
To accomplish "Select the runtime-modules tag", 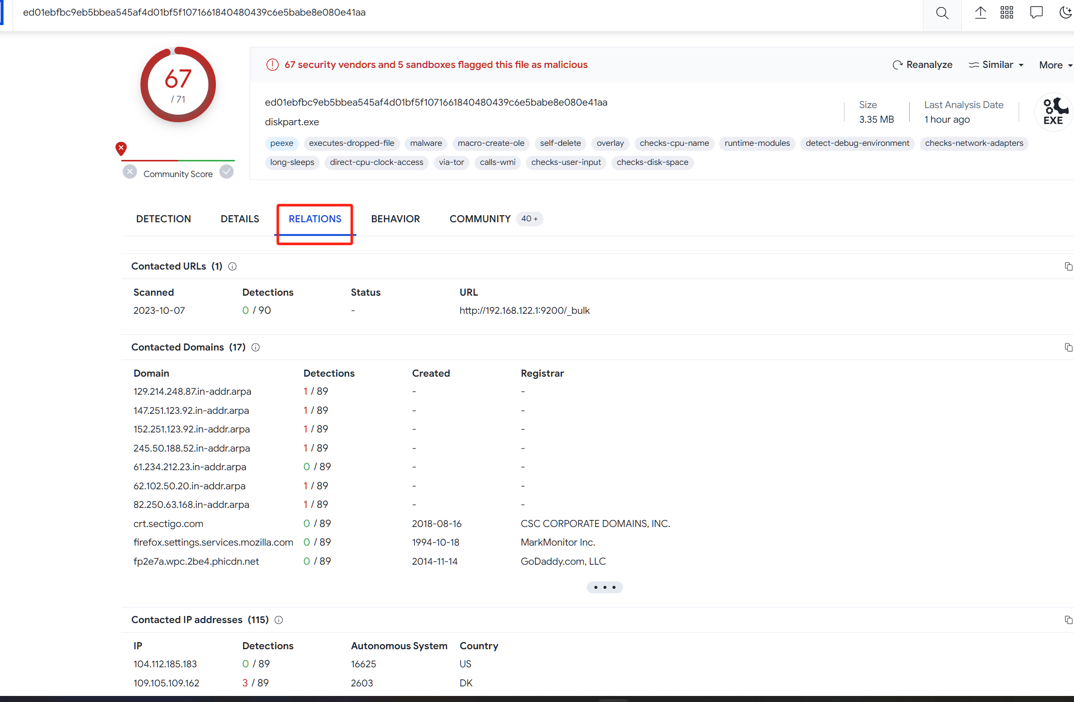I will coord(757,143).
